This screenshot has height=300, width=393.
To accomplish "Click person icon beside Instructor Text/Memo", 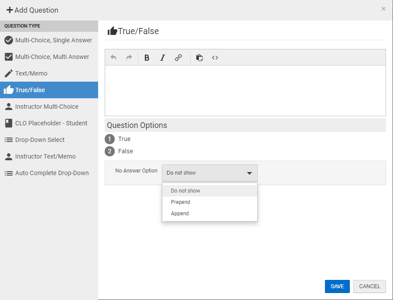I will coord(9,156).
